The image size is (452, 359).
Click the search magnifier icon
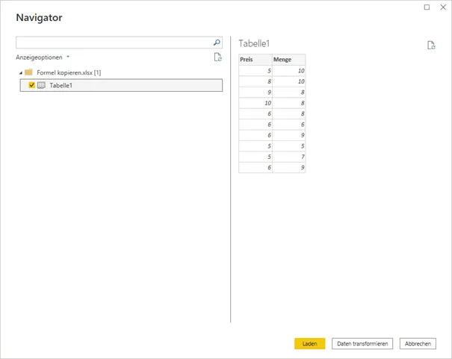(217, 43)
